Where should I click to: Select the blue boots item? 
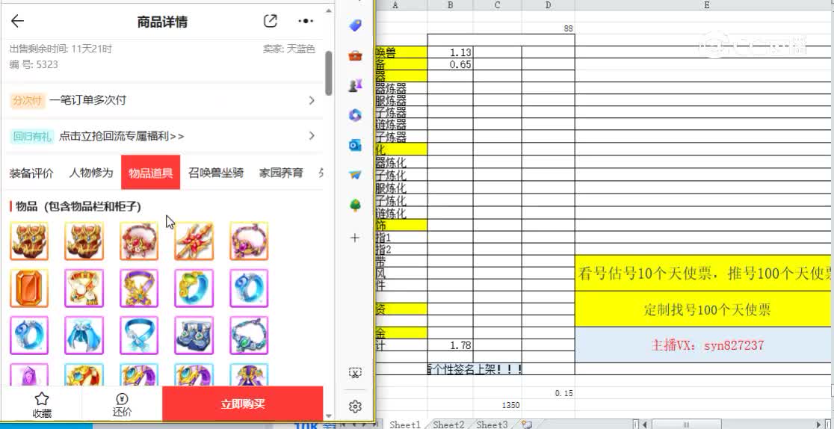point(194,336)
